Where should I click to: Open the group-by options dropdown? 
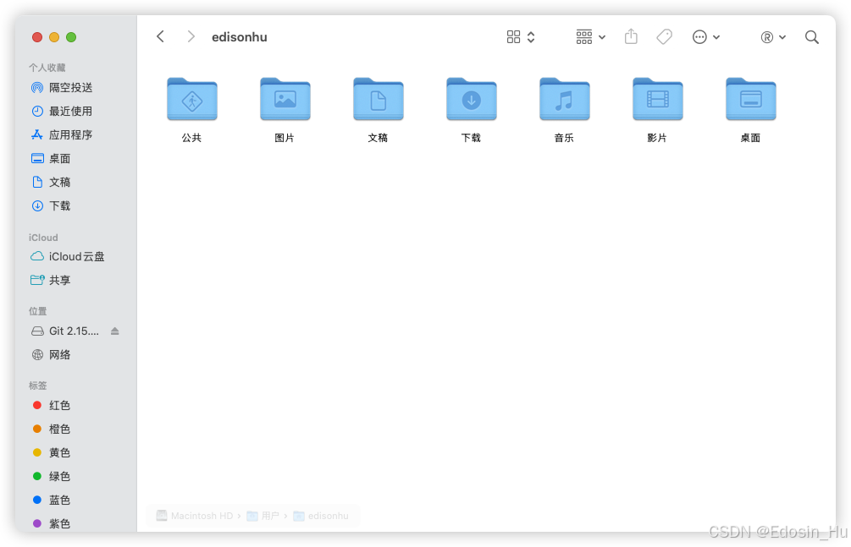click(590, 37)
